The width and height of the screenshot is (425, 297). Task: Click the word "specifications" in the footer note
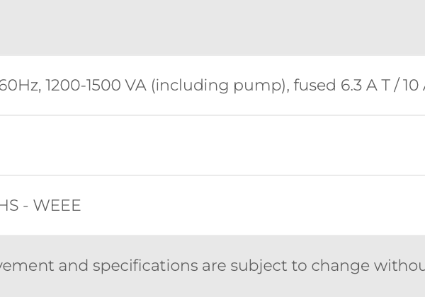(x=145, y=266)
